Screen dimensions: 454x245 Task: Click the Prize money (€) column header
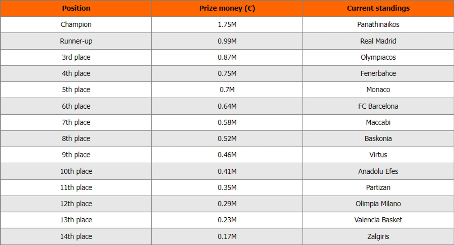[x=227, y=8]
